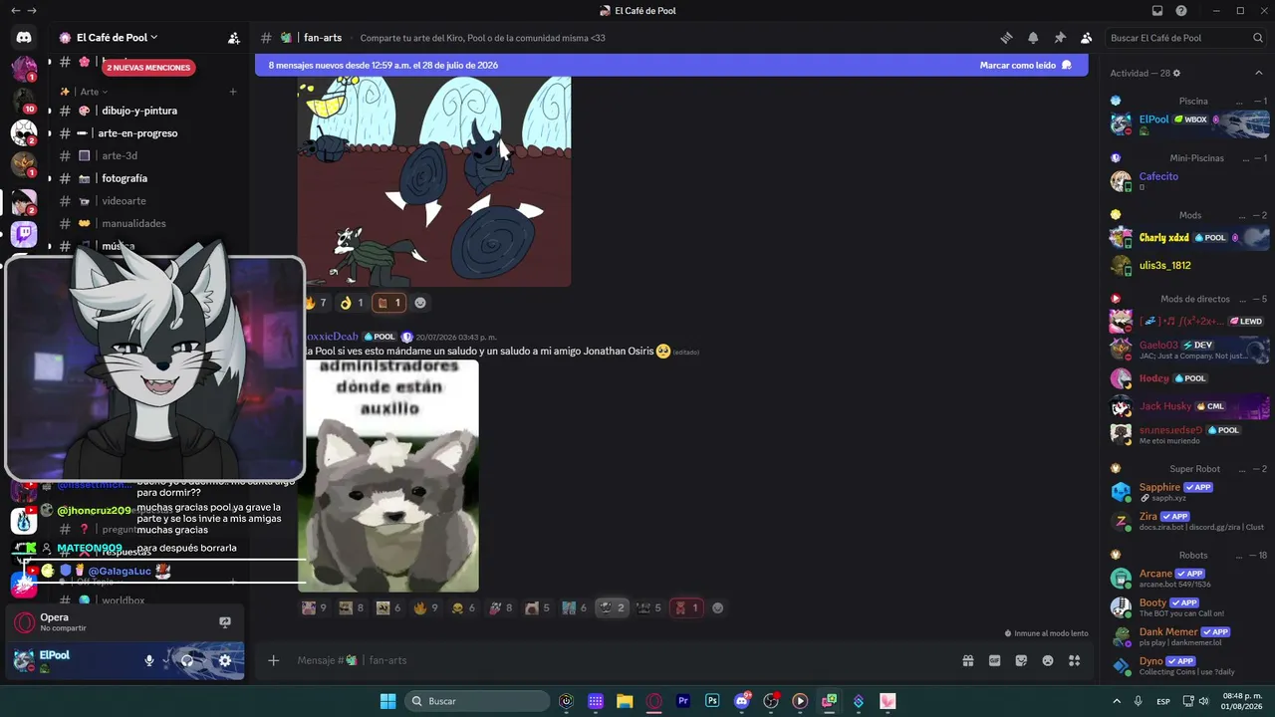
Task: Open the invite people icon
Action: pos(234,38)
